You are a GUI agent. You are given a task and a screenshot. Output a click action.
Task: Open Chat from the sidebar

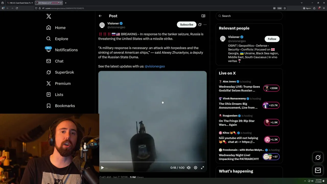coord(55,61)
